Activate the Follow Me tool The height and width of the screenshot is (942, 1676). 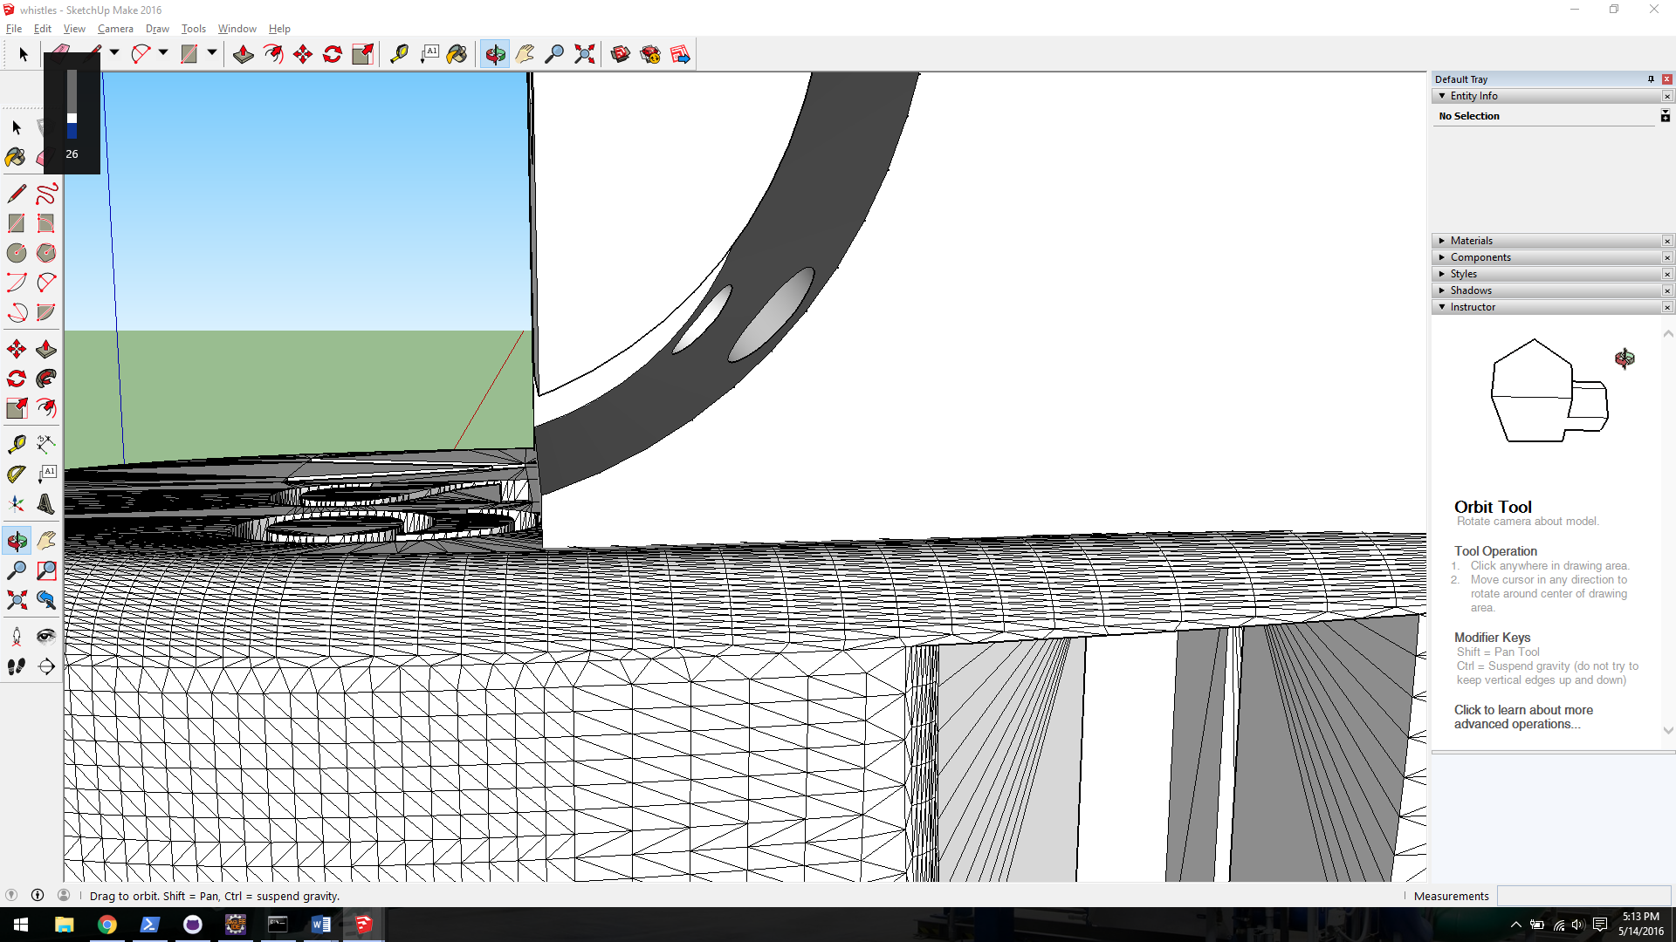(x=46, y=379)
